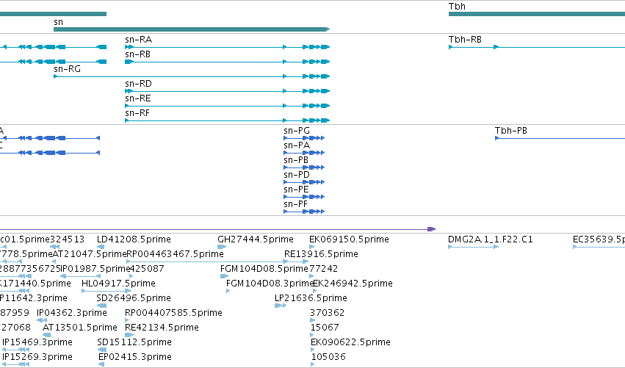625x368 pixels.
Task: Click EST label LP21636.5prime
Action: (311, 298)
